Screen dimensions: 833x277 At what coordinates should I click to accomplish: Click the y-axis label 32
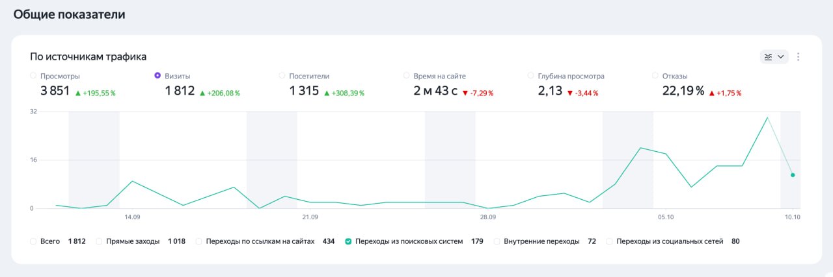[x=33, y=112]
